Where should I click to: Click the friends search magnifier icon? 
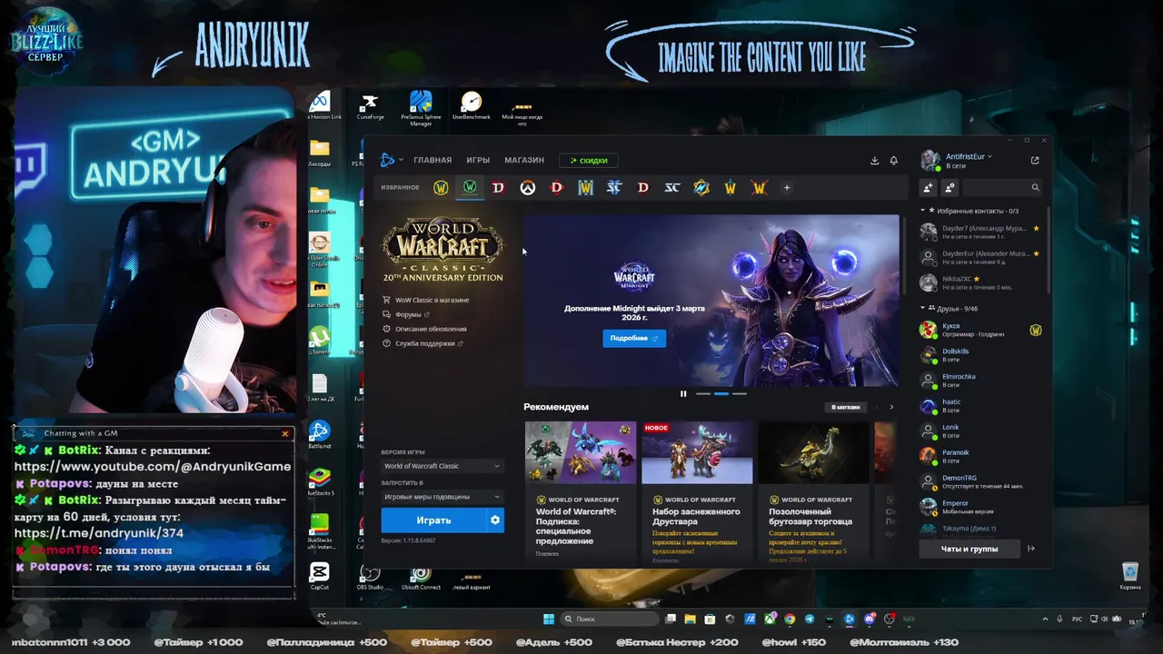click(1035, 187)
